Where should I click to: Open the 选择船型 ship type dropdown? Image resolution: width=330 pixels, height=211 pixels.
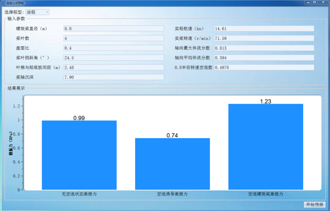pyautogui.click(x=38, y=12)
